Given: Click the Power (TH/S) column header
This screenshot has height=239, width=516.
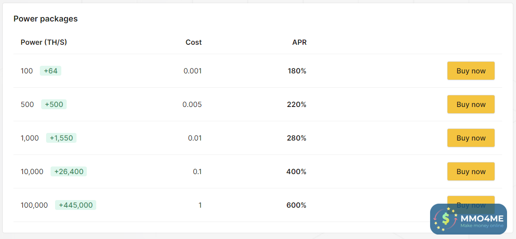Looking at the screenshot, I should click(x=44, y=43).
